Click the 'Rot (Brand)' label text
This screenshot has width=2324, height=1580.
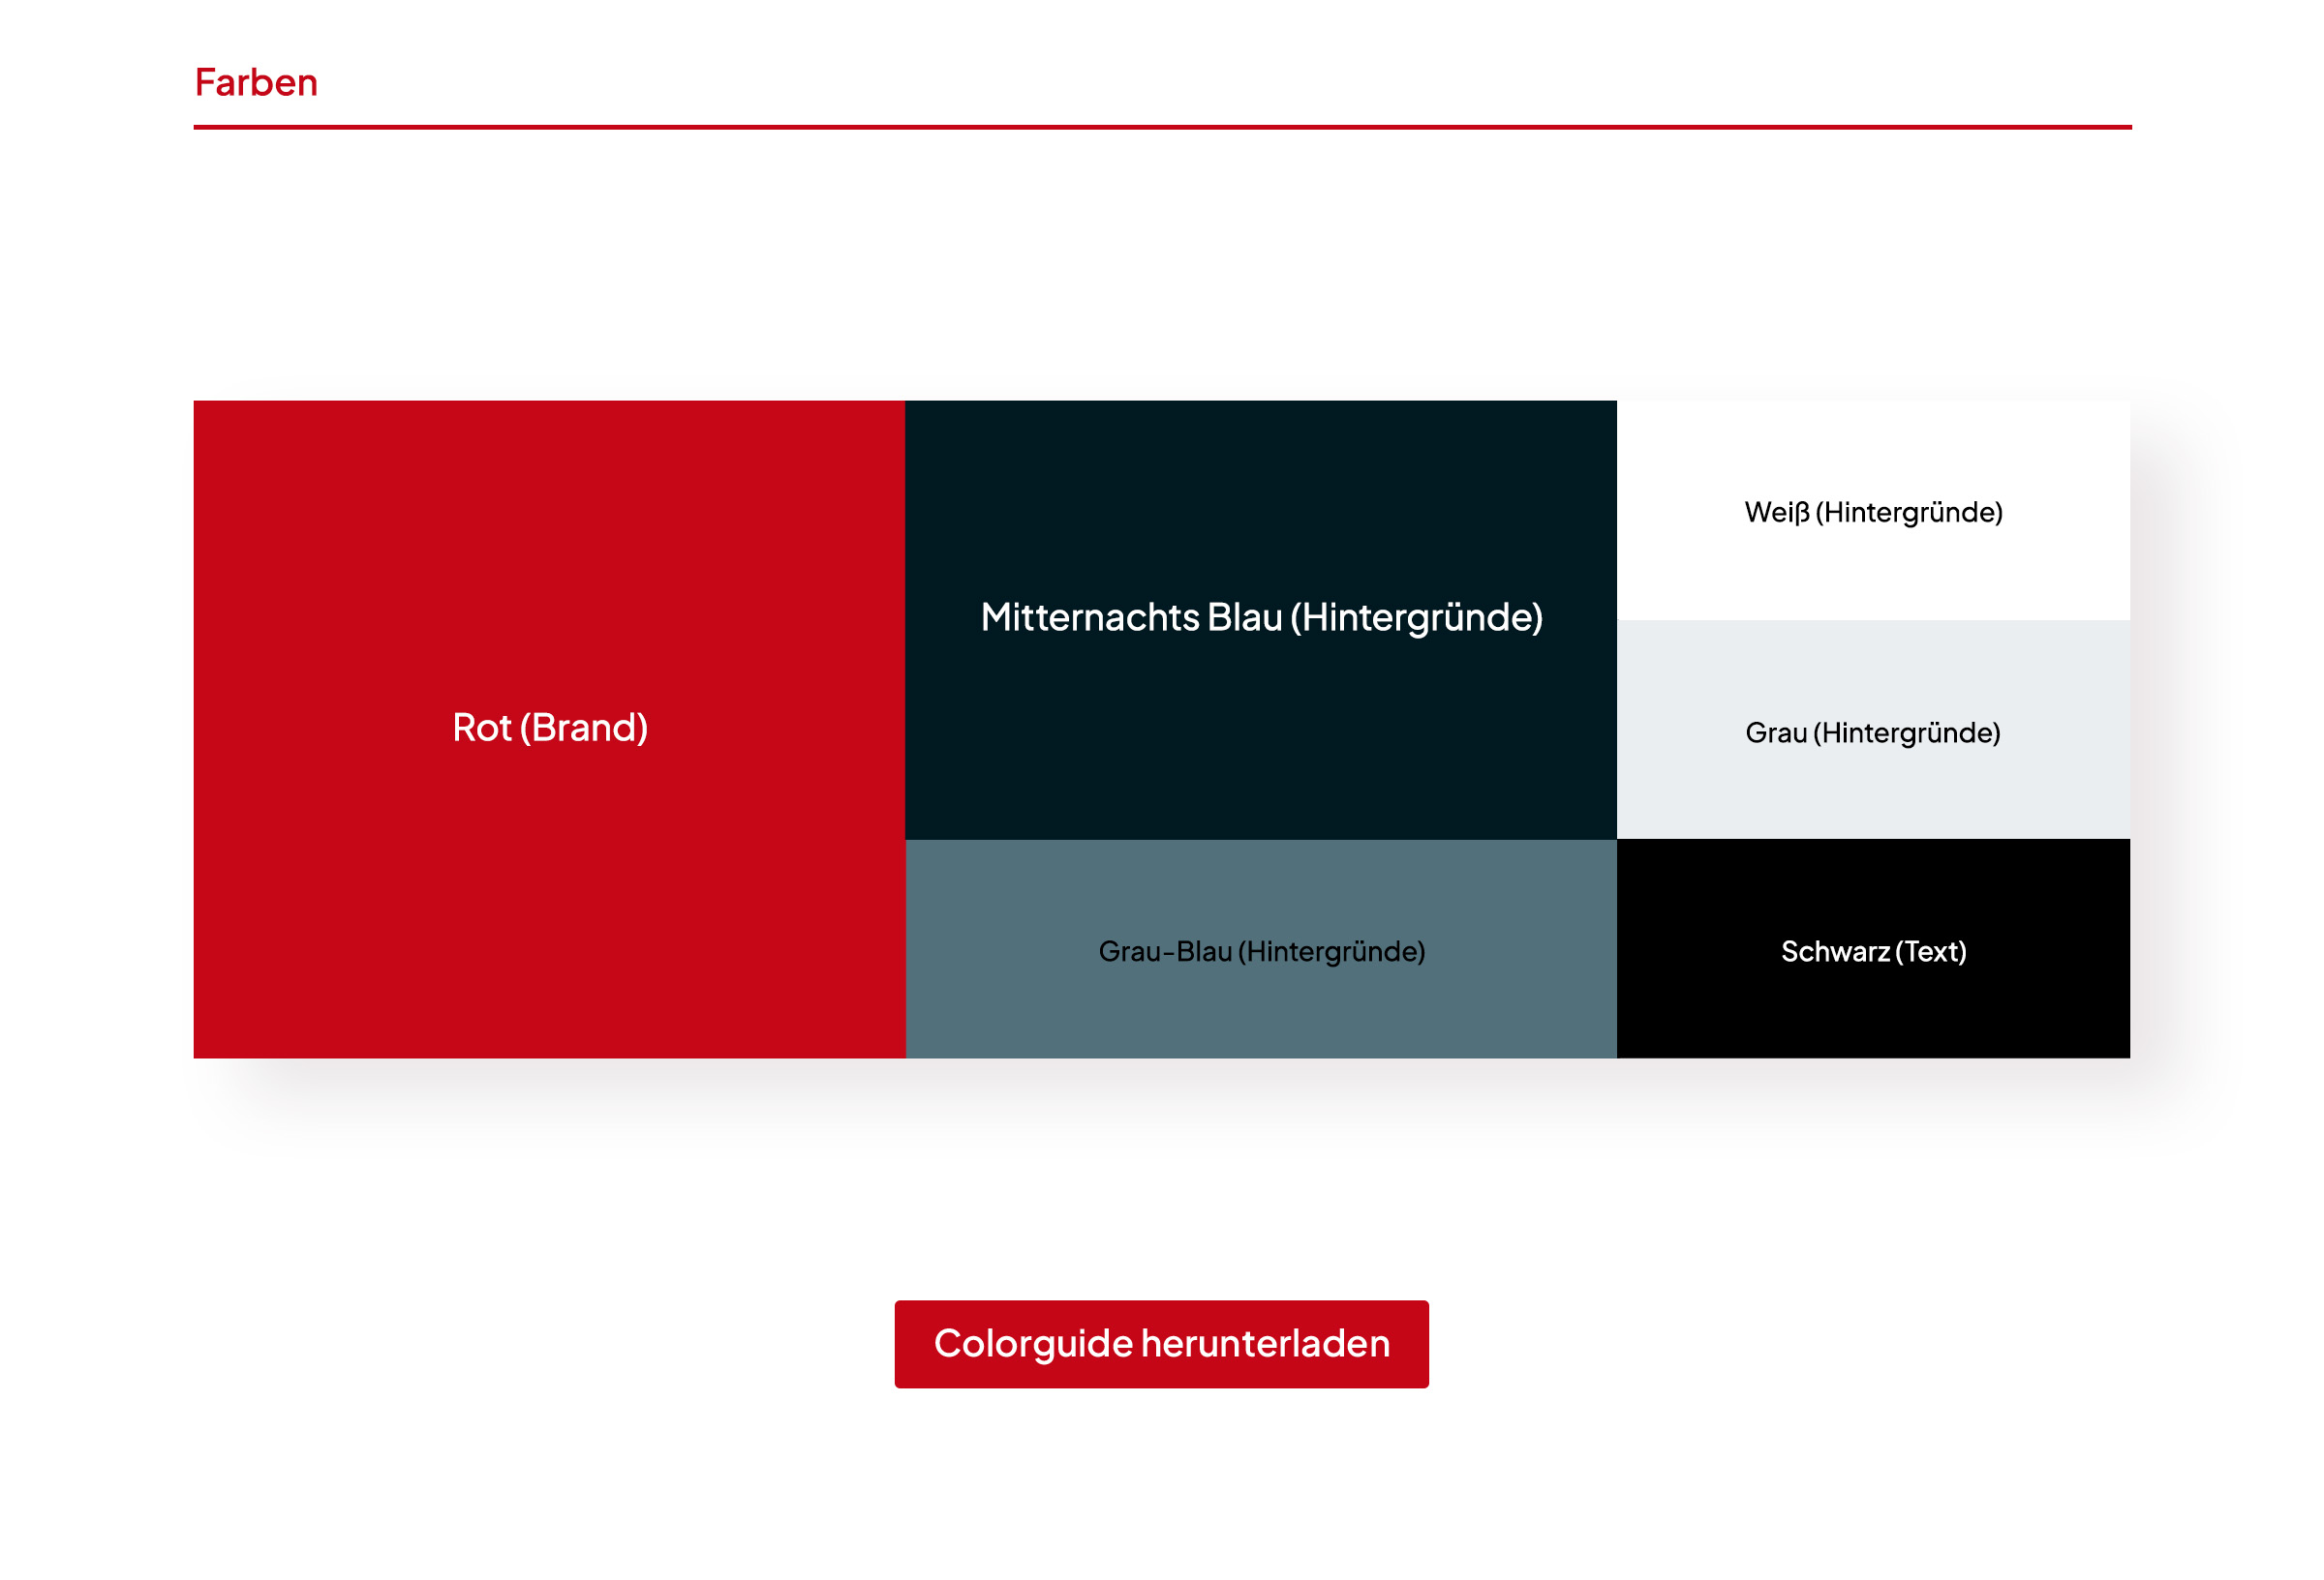pos(549,728)
